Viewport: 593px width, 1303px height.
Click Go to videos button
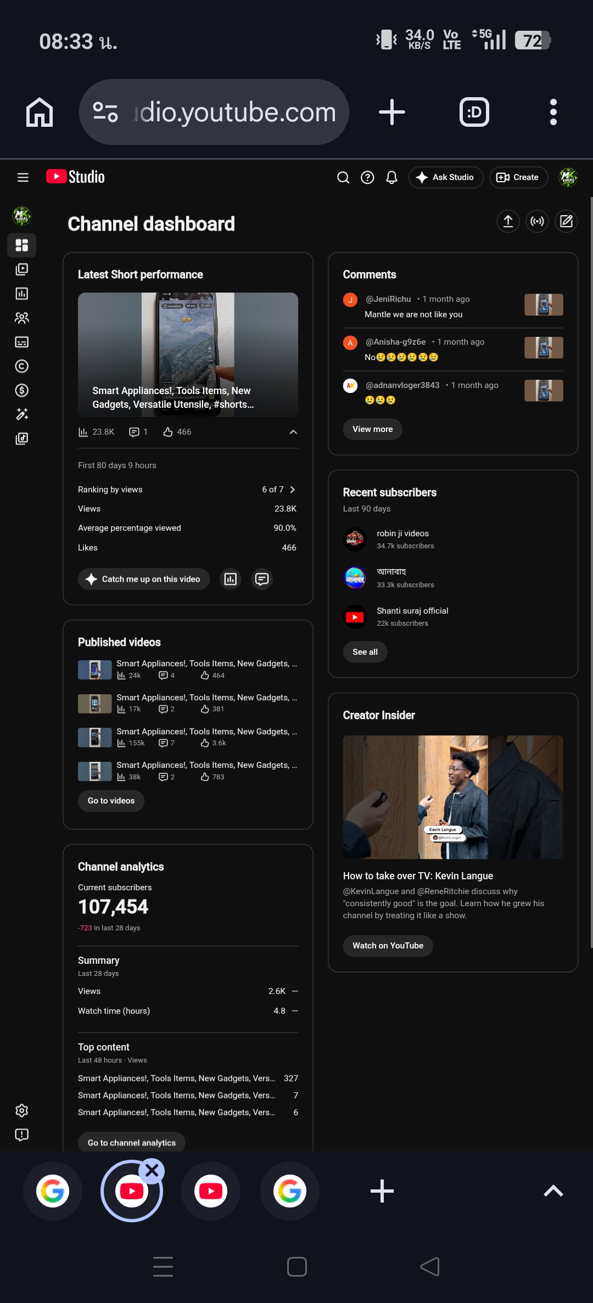click(x=111, y=801)
